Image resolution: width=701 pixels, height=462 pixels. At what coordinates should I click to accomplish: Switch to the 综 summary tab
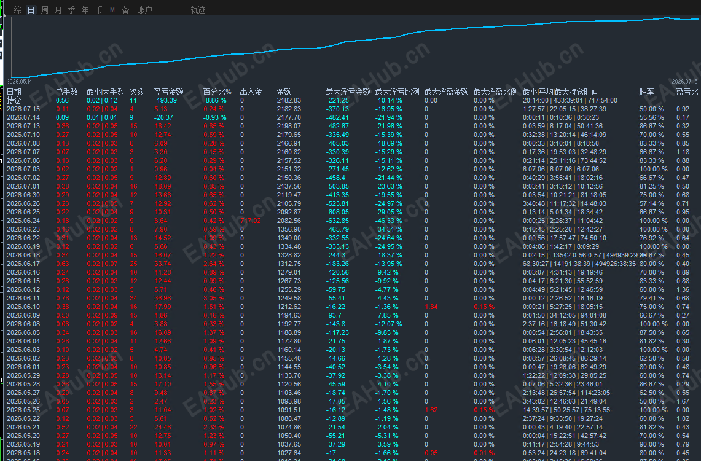(17, 10)
